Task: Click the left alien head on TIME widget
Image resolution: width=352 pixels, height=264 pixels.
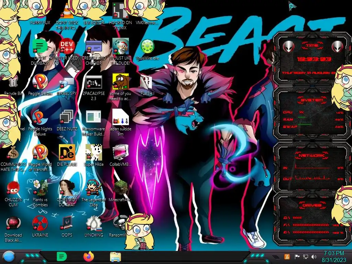Action: click(x=288, y=47)
